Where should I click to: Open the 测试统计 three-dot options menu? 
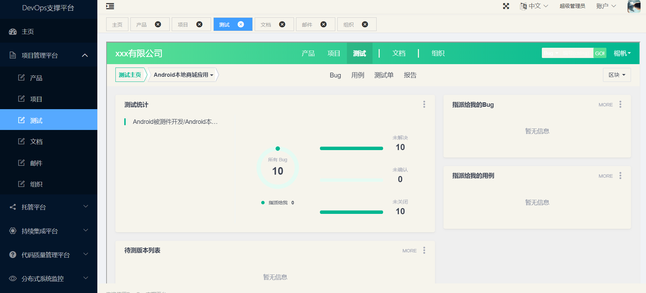point(424,104)
